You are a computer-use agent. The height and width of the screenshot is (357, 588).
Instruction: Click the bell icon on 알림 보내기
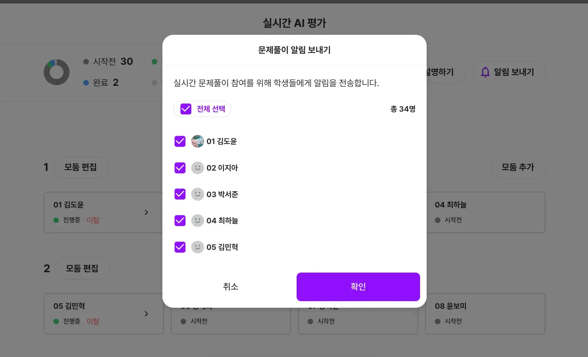[x=485, y=72]
